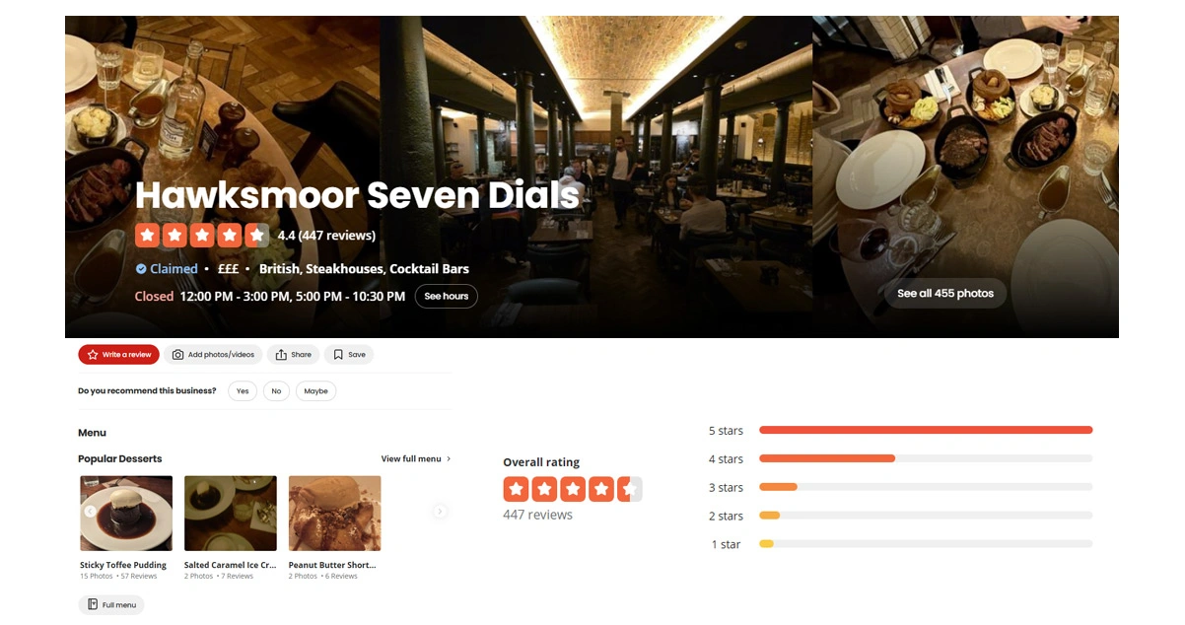Viewport: 1185px width, 625px height.
Task: Advance desserts with right carousel arrow
Action: (440, 512)
